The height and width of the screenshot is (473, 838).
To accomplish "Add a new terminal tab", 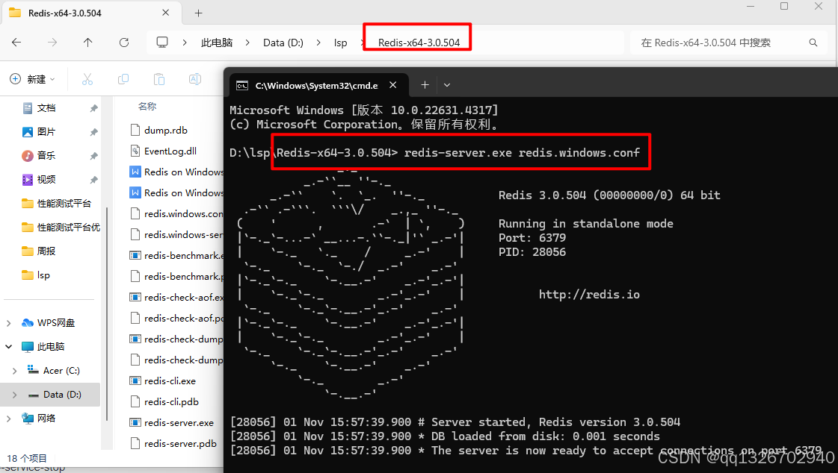I will tap(425, 85).
